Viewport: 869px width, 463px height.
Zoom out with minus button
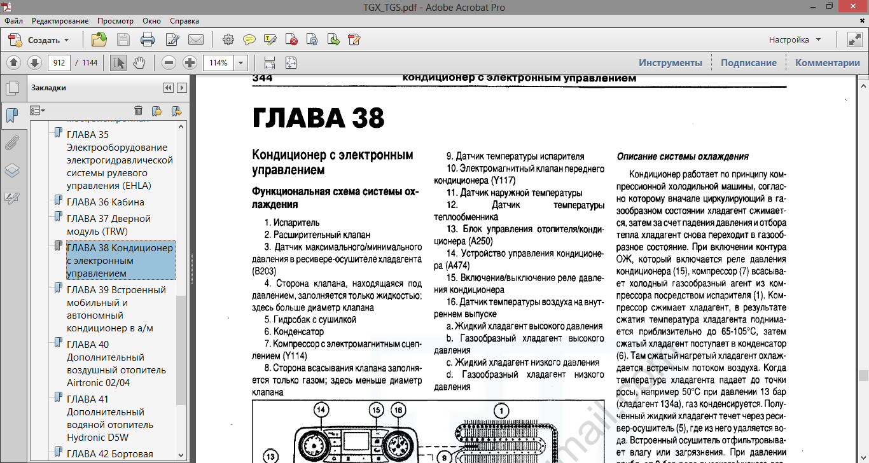[169, 62]
